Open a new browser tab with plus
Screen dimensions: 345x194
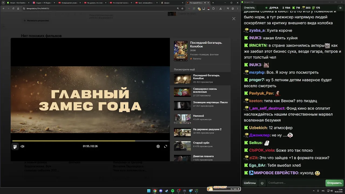213,3
